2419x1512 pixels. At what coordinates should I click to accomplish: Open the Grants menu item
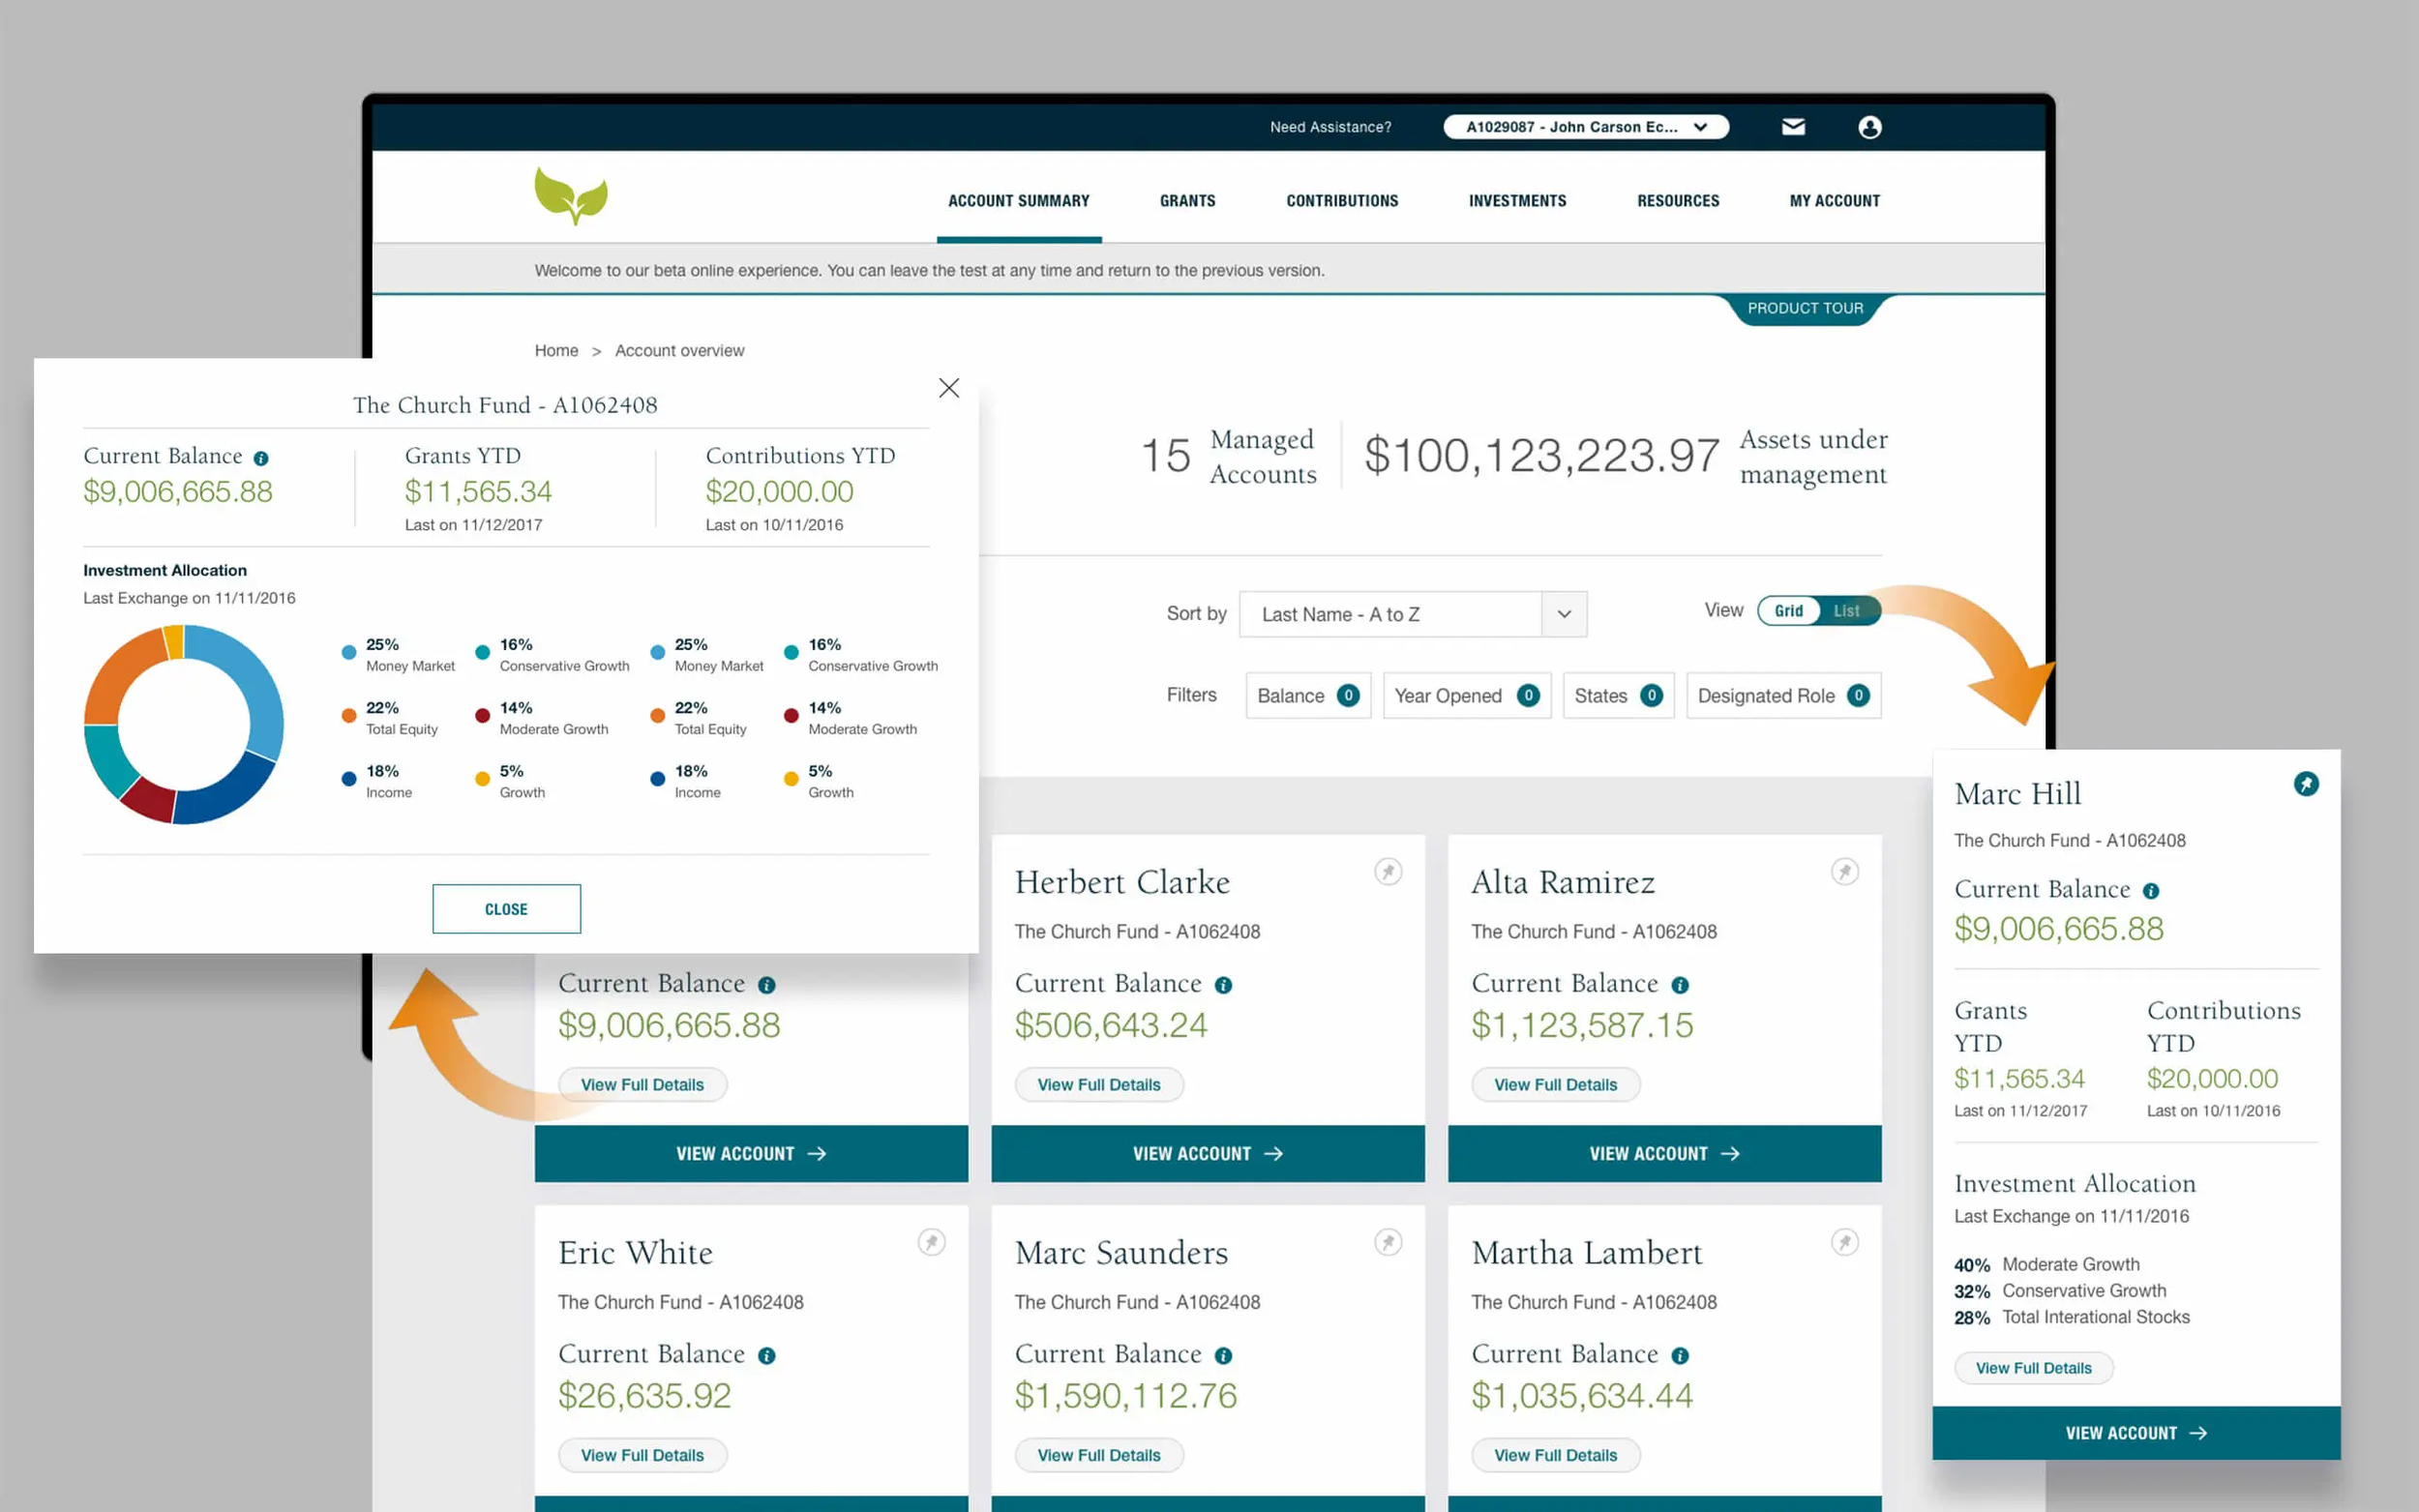coord(1187,201)
